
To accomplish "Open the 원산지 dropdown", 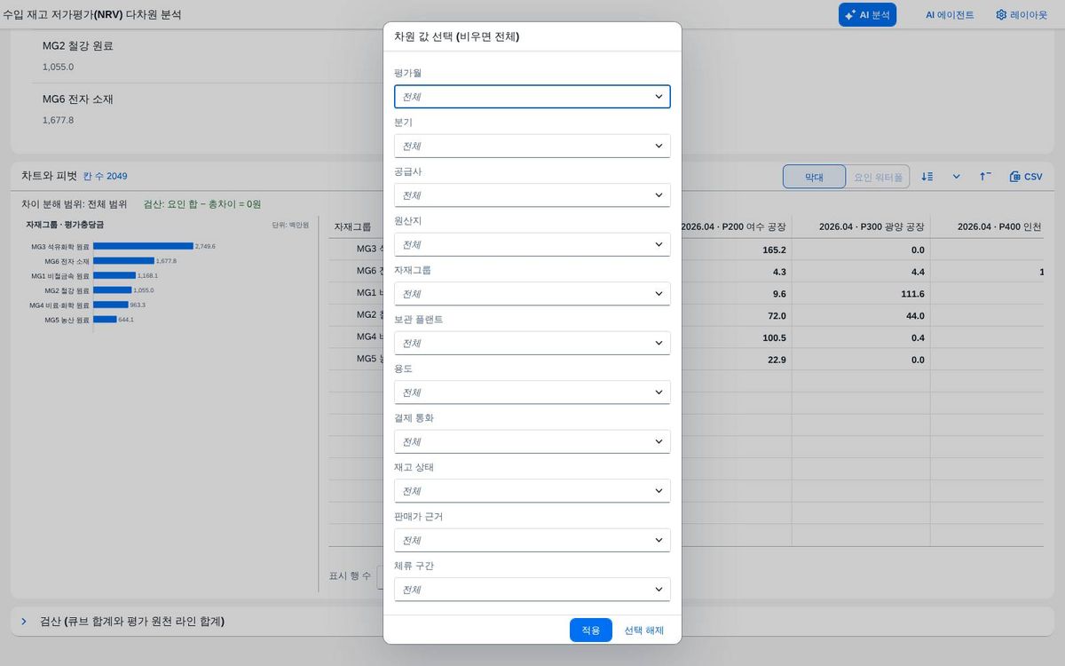I will coord(532,244).
